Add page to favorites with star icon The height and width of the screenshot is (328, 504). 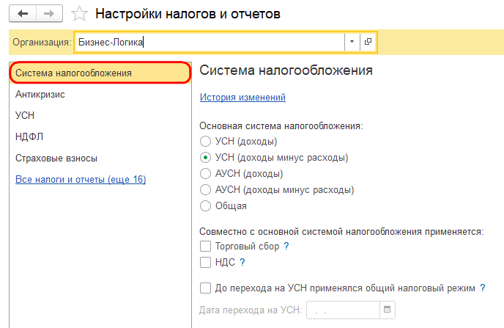pyautogui.click(x=79, y=14)
